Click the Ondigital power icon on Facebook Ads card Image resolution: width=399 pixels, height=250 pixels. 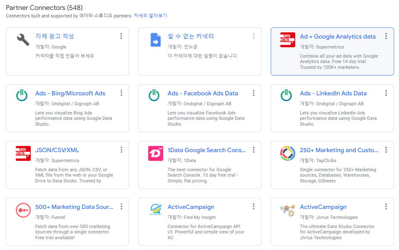154,95
